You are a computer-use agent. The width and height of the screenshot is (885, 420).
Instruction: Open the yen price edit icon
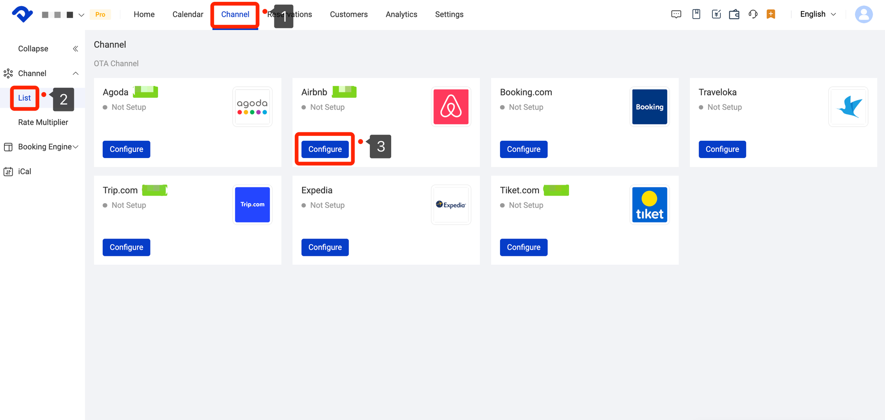pyautogui.click(x=716, y=14)
